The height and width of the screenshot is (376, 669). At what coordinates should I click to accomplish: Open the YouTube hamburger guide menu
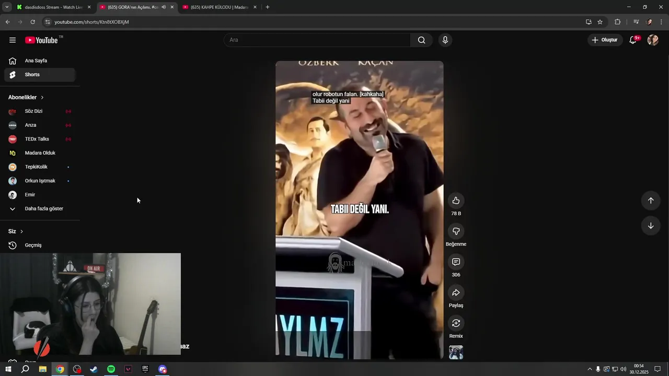point(13,40)
